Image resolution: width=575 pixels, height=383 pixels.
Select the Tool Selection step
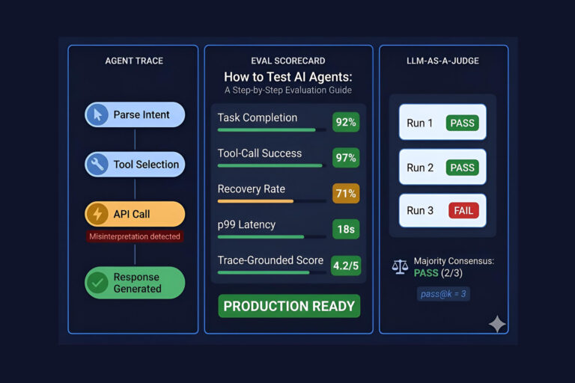point(135,164)
